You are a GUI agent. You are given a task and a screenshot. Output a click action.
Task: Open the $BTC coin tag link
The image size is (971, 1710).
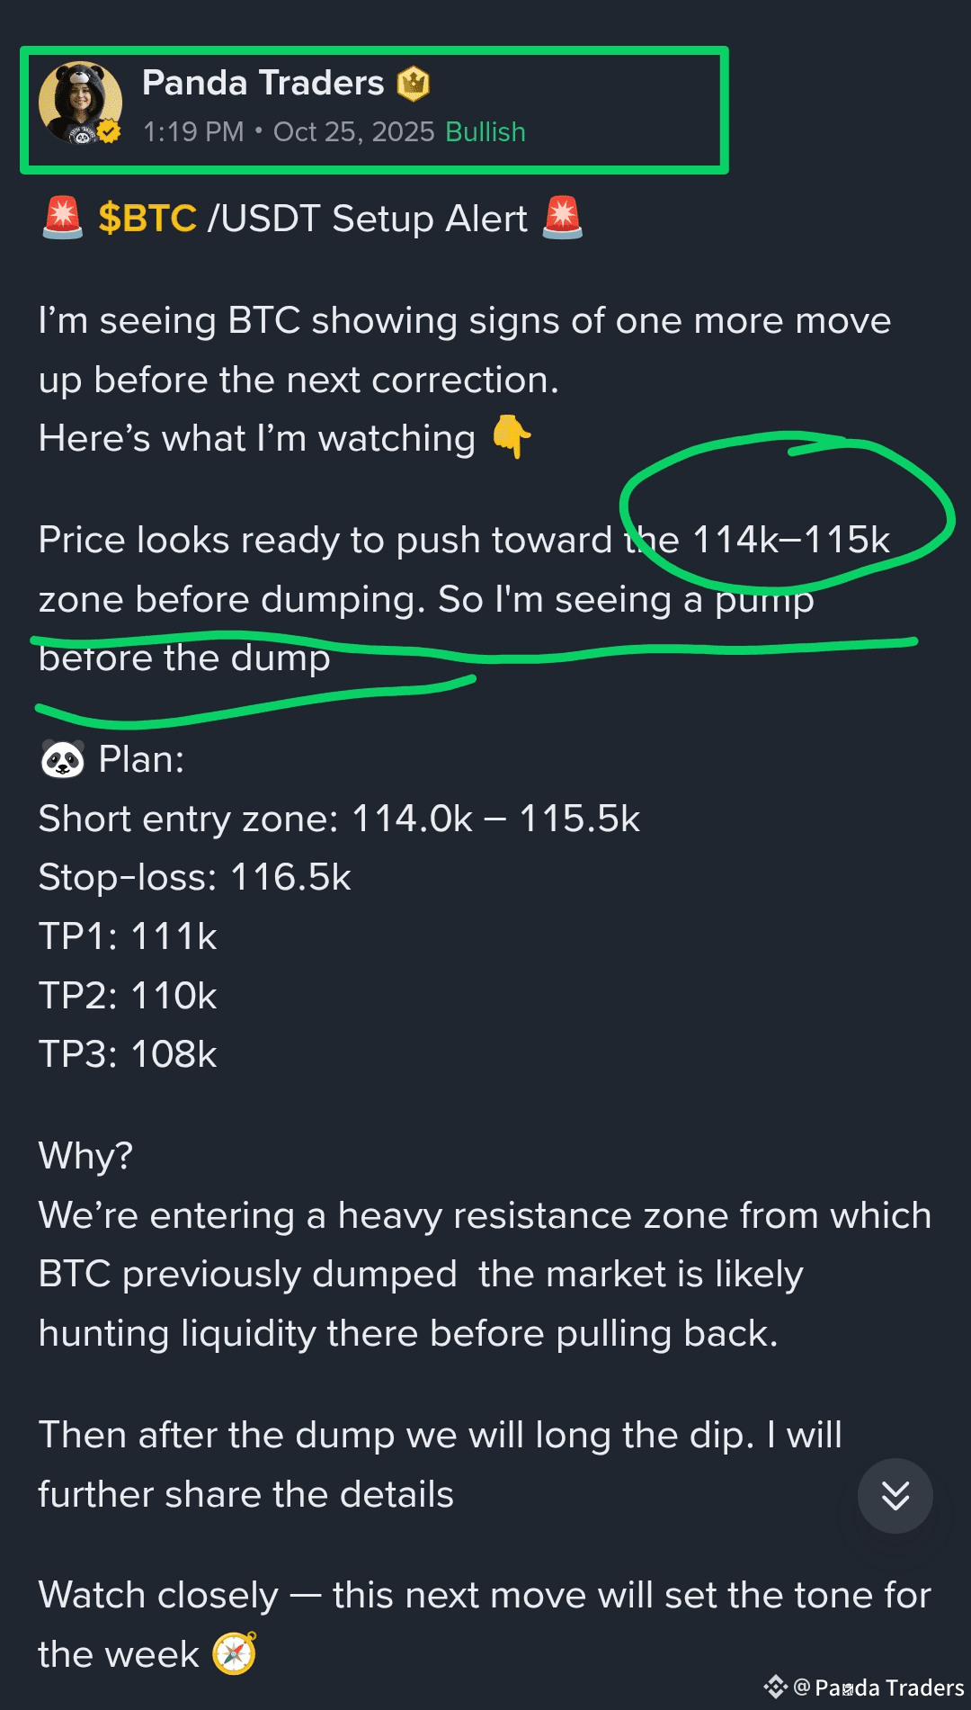click(x=147, y=219)
